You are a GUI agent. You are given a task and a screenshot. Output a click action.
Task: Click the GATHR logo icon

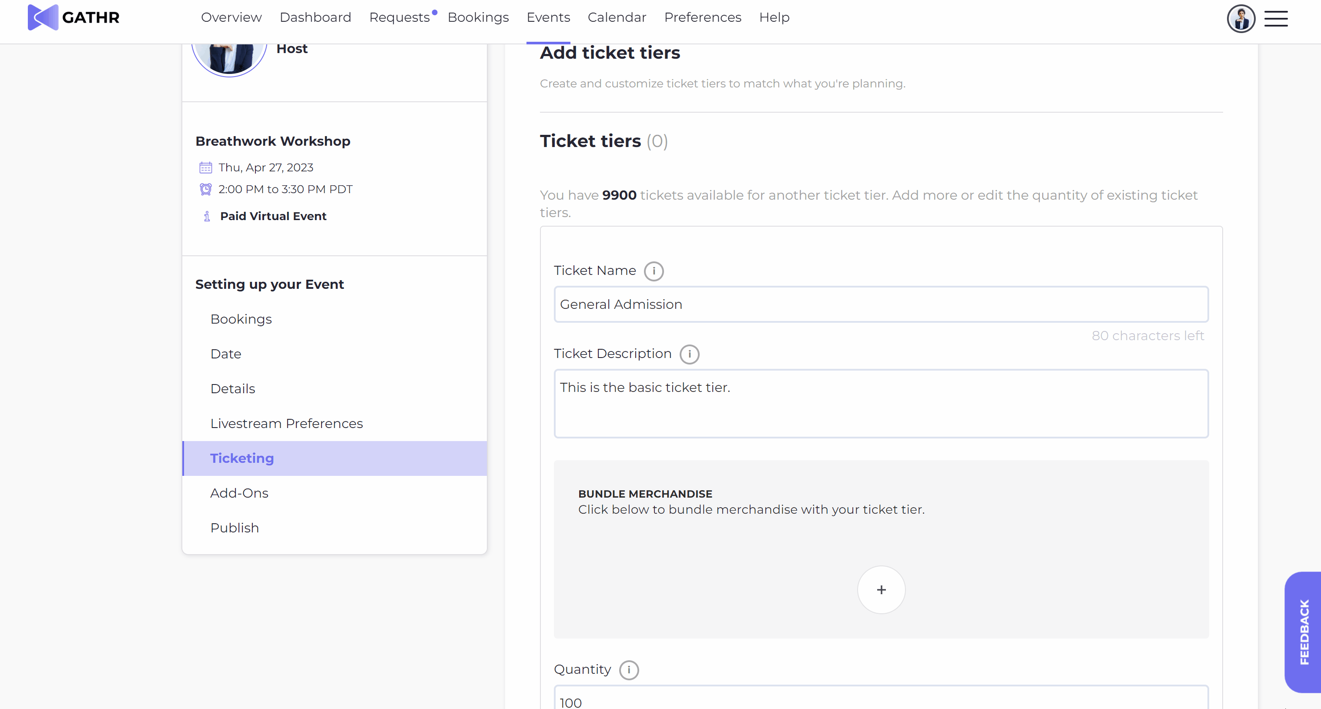click(x=43, y=17)
